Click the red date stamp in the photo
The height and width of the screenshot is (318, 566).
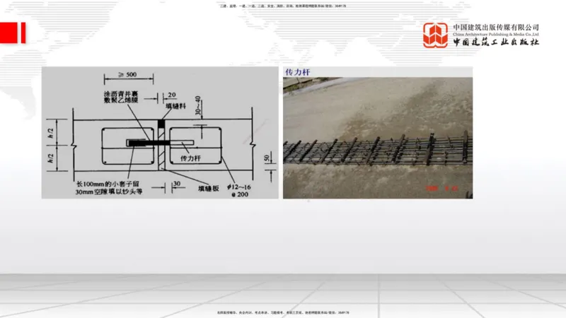click(x=442, y=188)
